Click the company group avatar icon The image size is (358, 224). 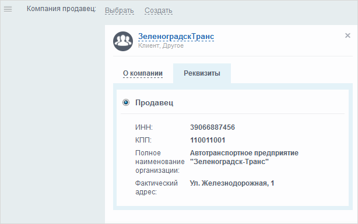(123, 41)
